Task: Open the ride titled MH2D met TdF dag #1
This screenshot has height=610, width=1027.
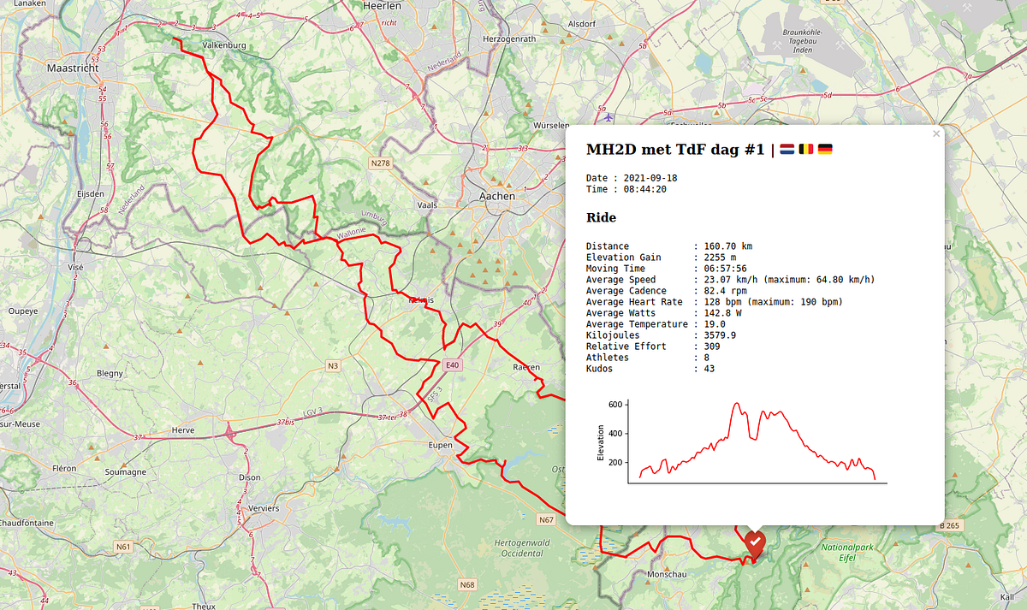Action: coord(675,148)
